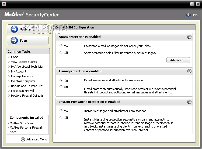
Task: Click the Advanced Menu arrow icon
Action: click(23, 139)
